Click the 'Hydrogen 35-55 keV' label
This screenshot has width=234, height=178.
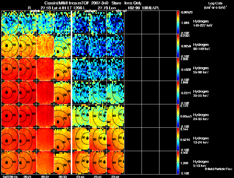click(x=201, y=94)
